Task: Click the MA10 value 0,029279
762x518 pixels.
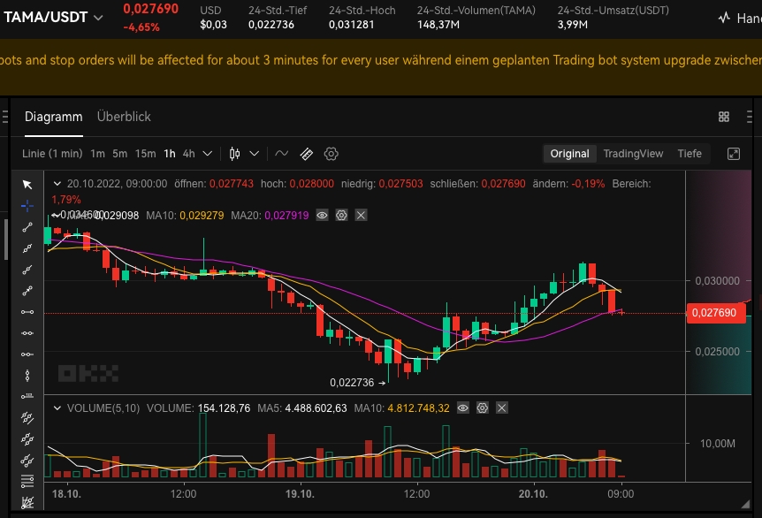Action: (x=202, y=216)
